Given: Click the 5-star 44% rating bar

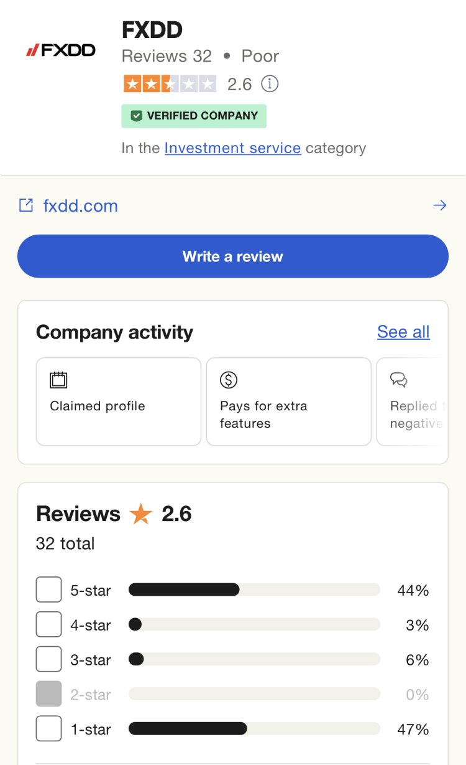Looking at the screenshot, I should 254,590.
